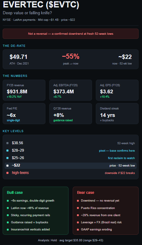Click the blue marker next to $28–29
142x245 pixels.
click(x=7, y=150)
